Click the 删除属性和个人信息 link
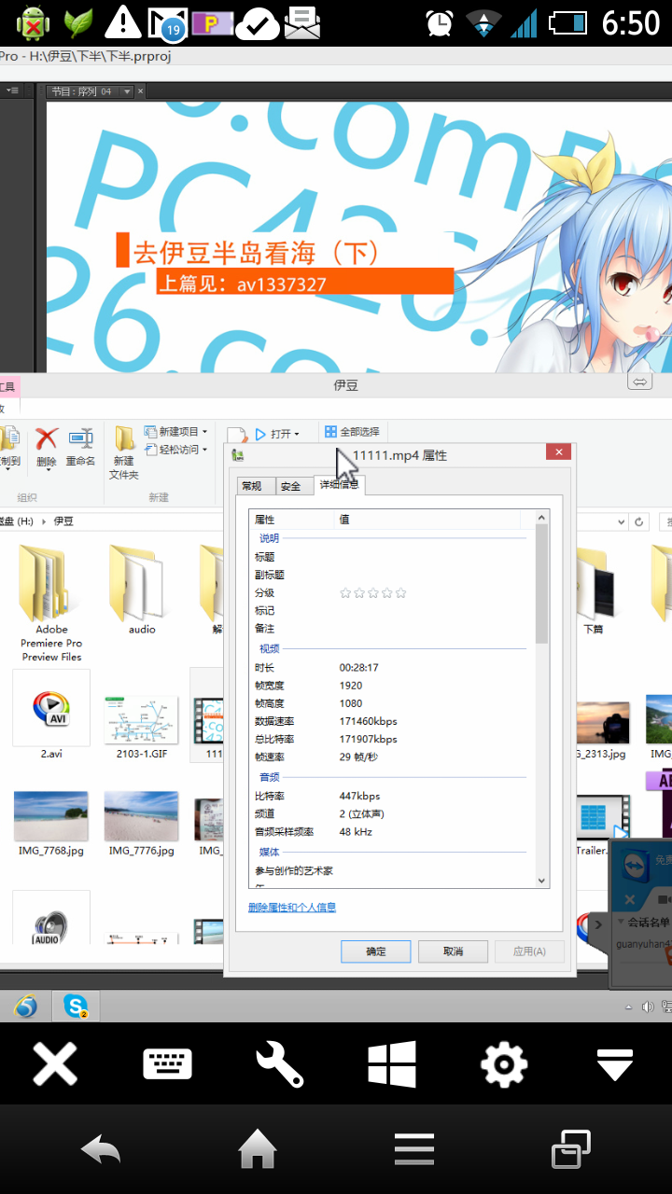This screenshot has width=672, height=1194. 292,907
